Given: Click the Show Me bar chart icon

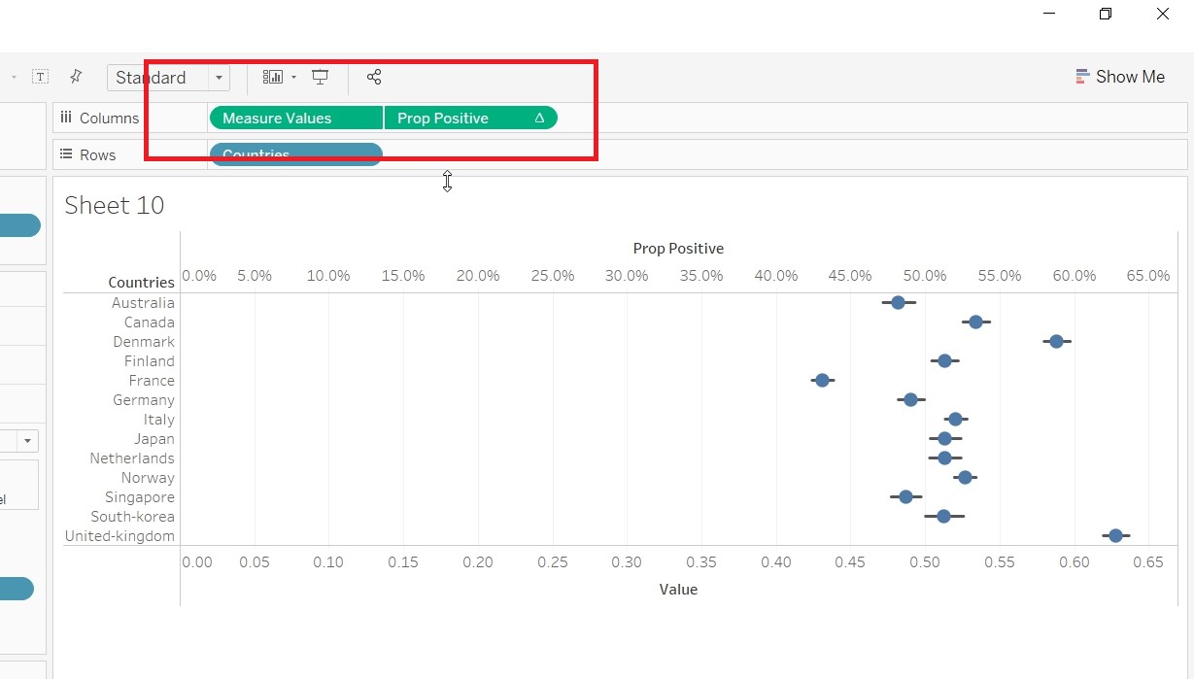Looking at the screenshot, I should (x=1082, y=77).
